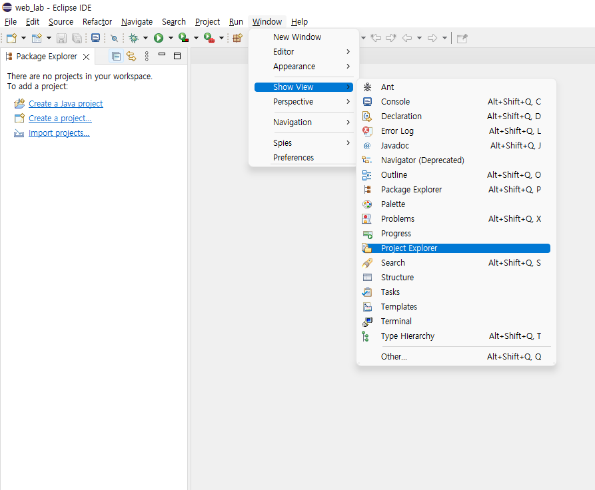Click the Create a Java project link
Viewport: 595px width, 490px height.
(66, 104)
